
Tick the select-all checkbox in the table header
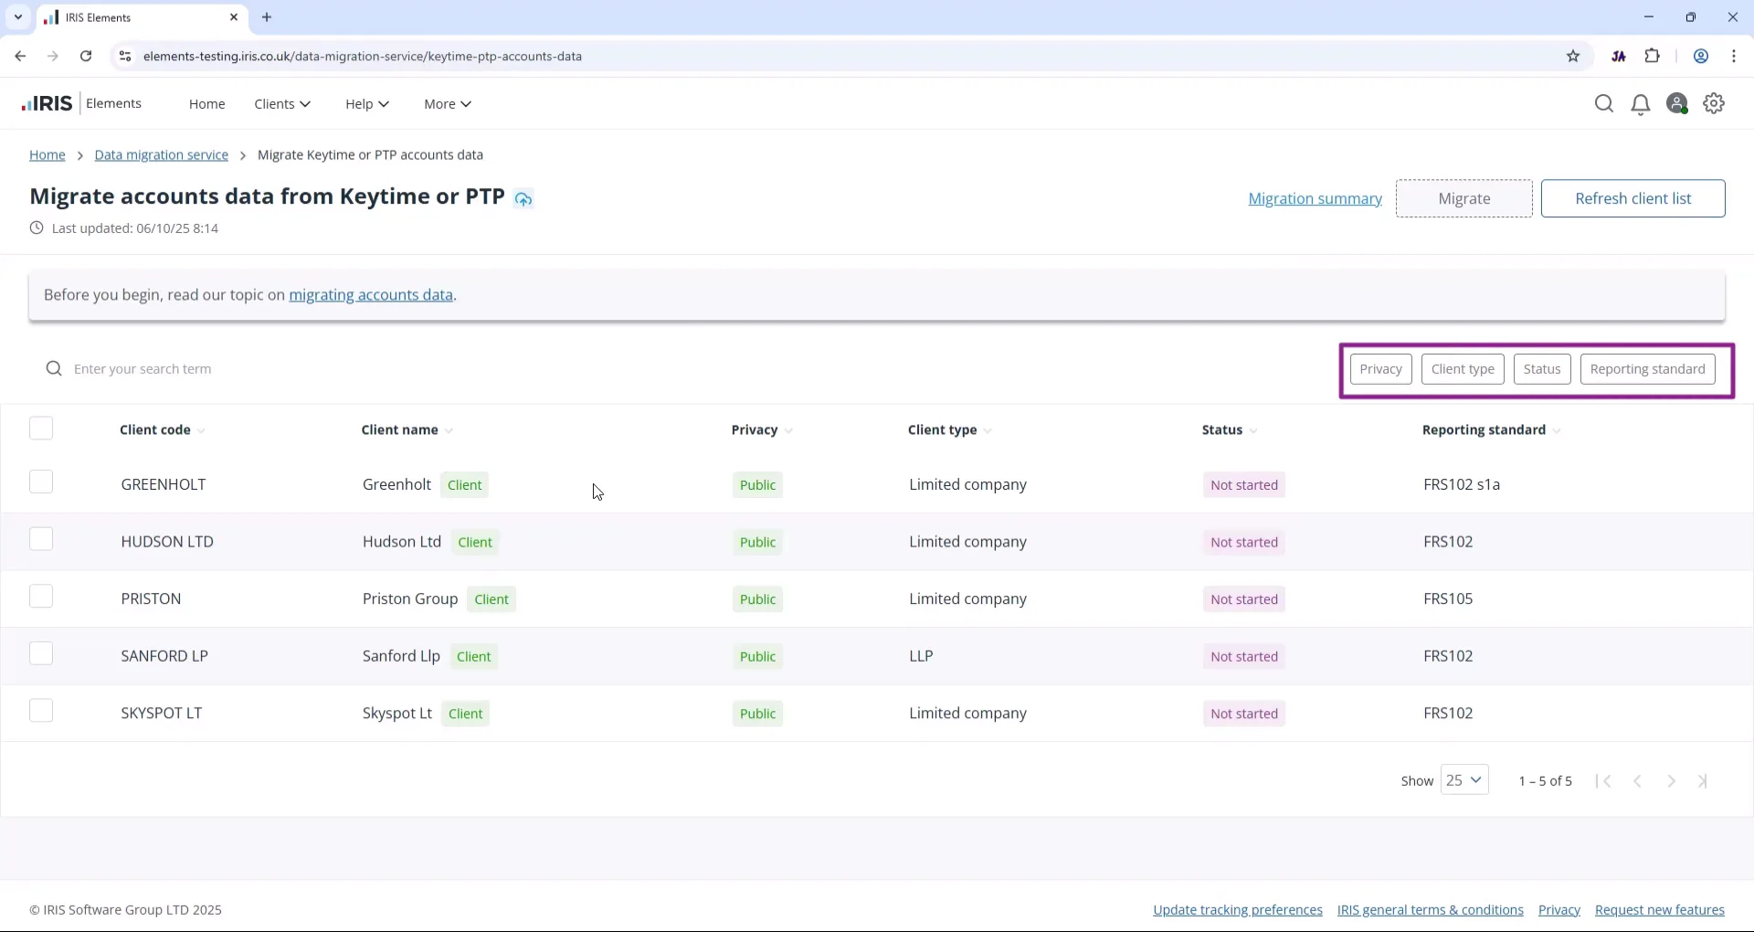[41, 429]
